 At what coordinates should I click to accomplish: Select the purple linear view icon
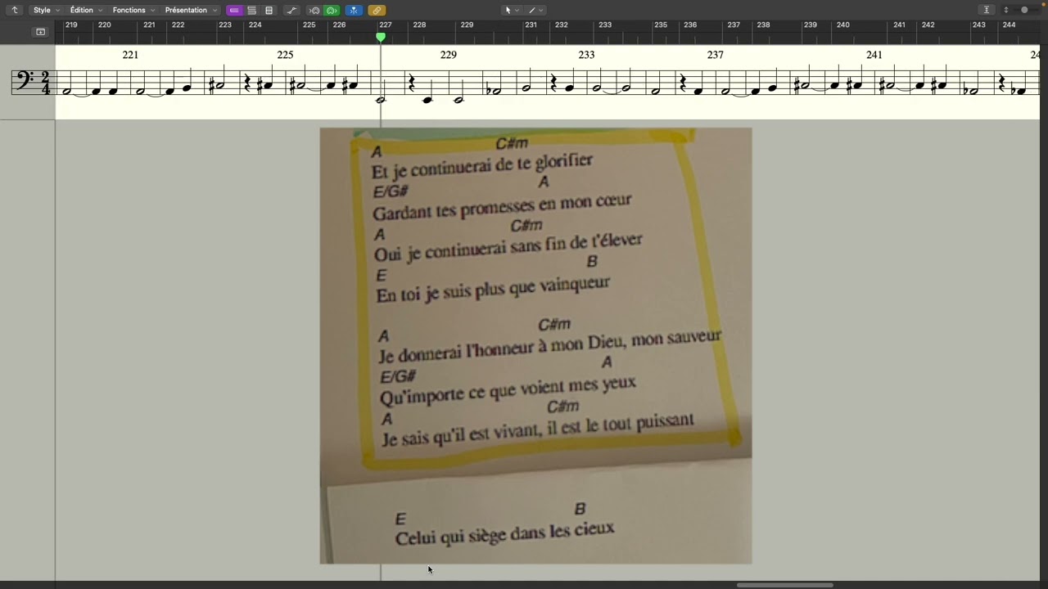pos(234,10)
